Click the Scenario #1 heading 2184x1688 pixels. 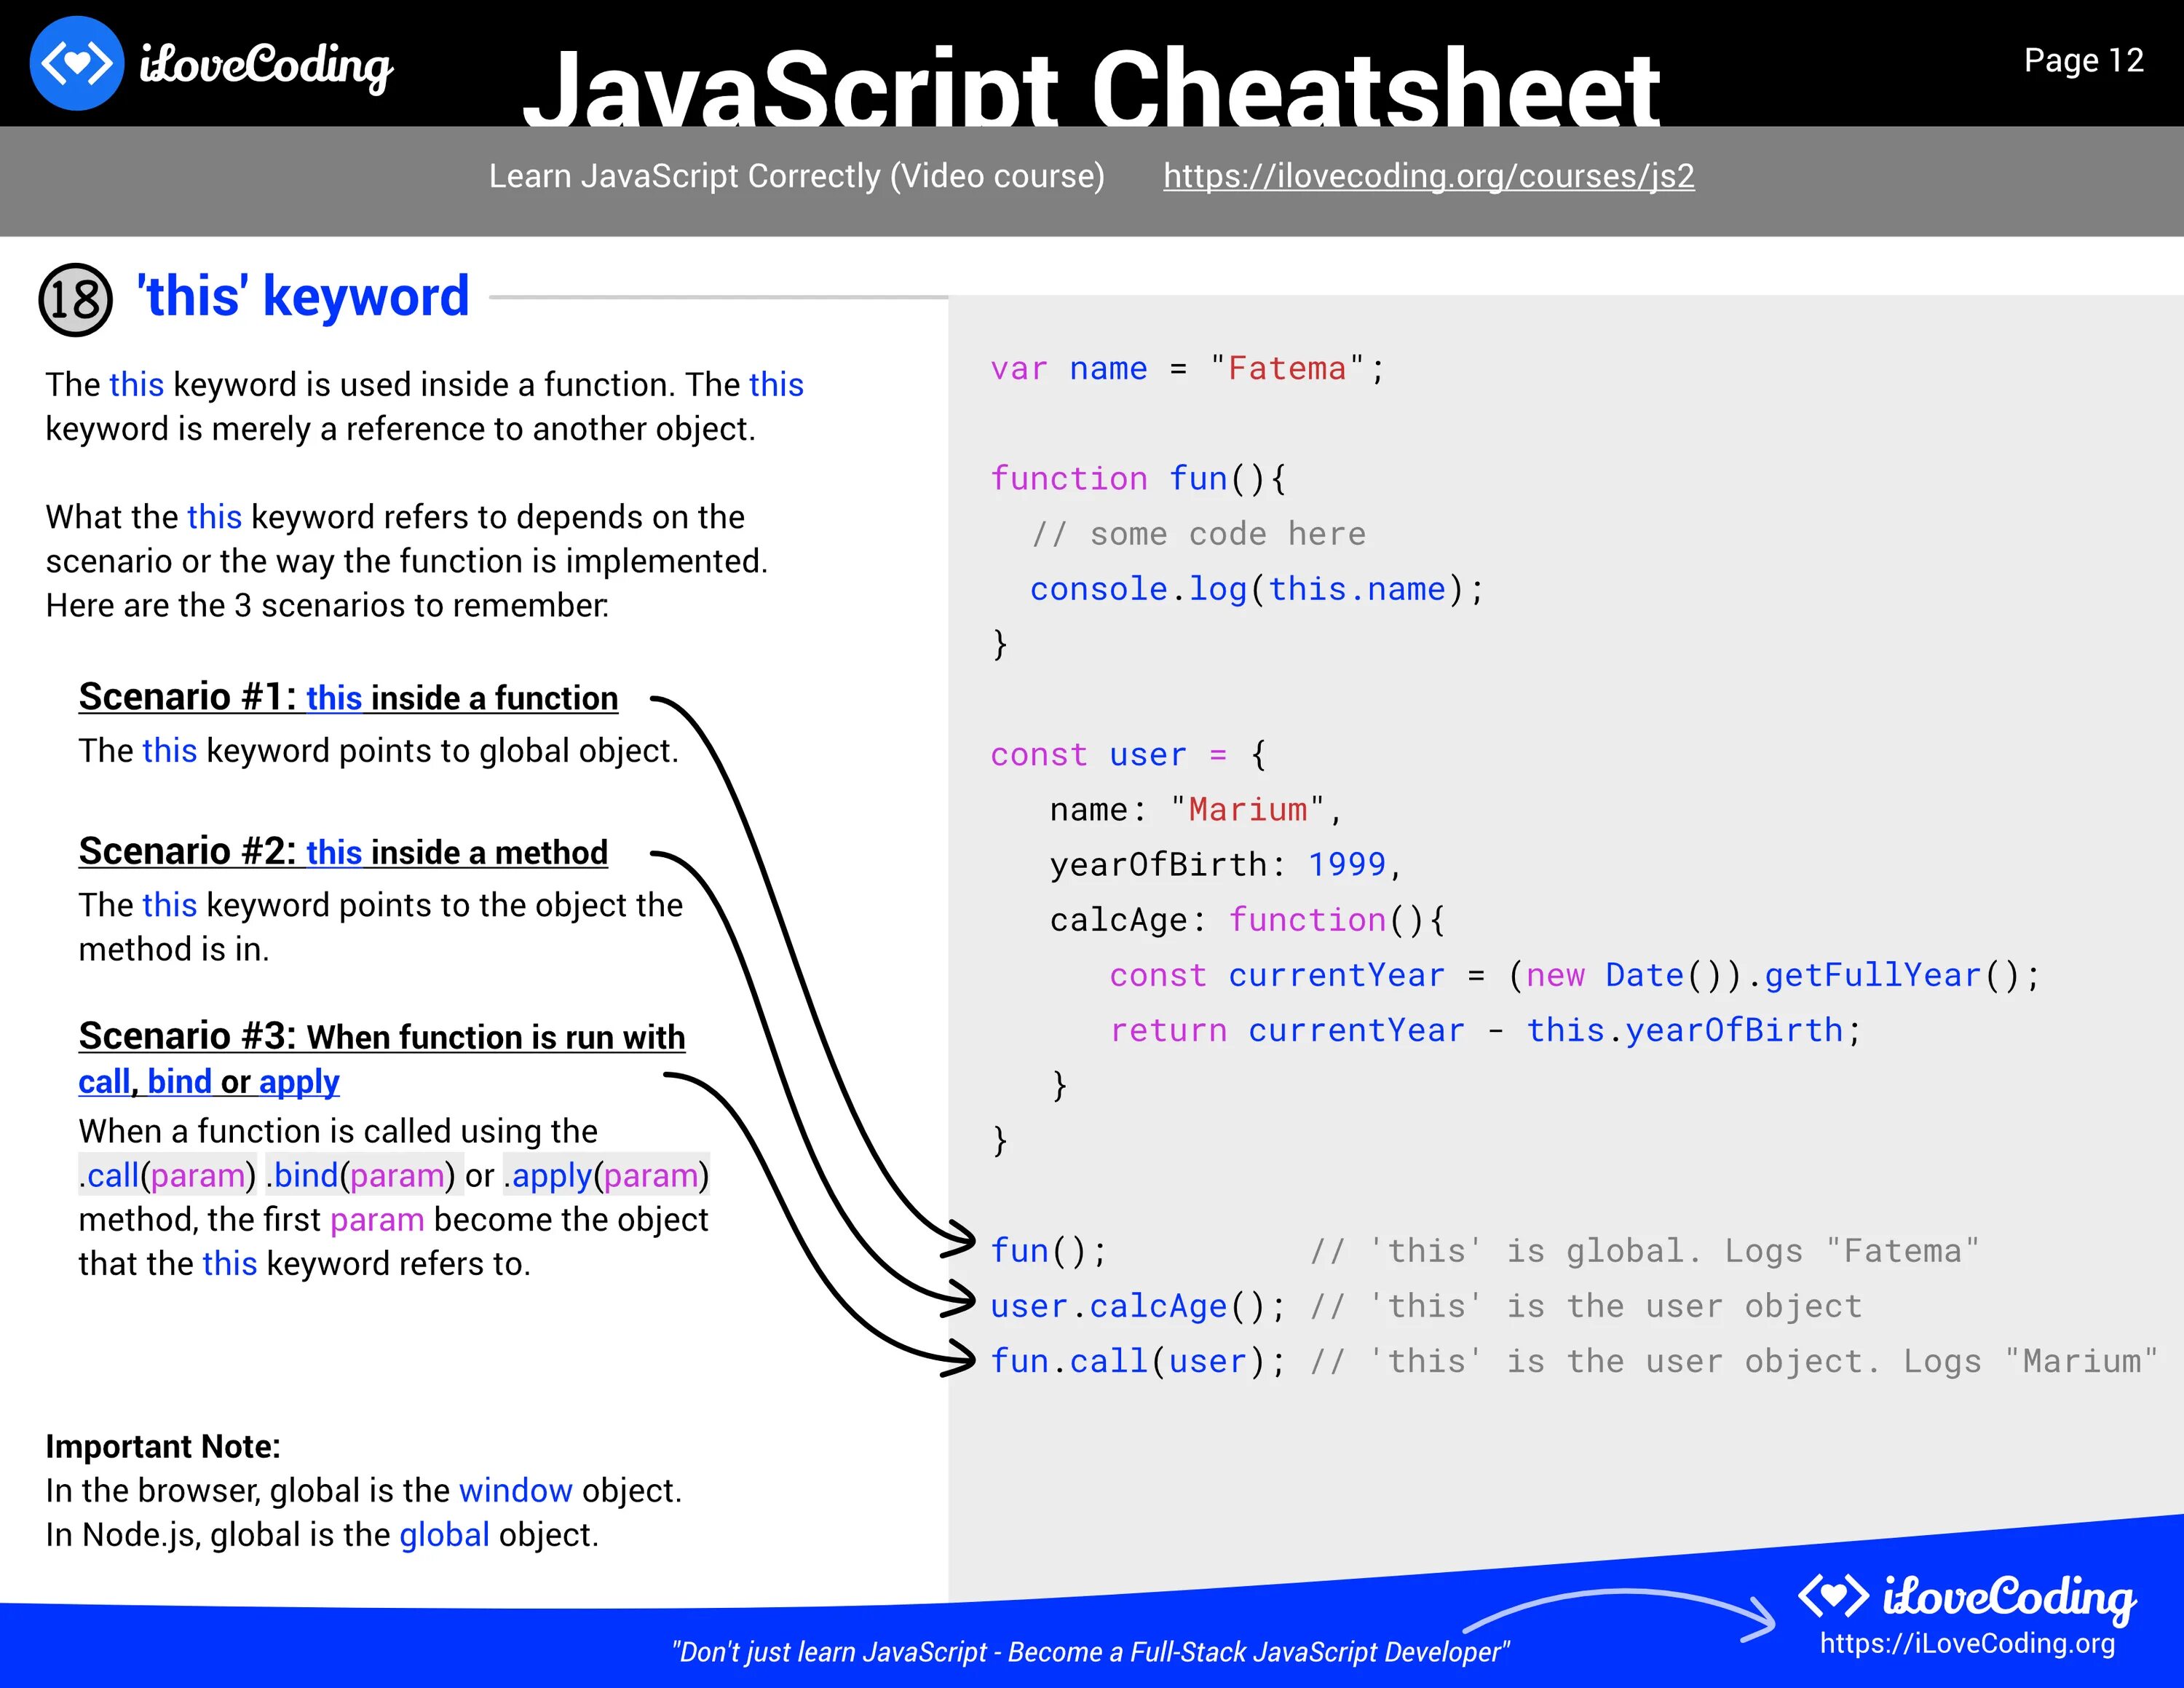(348, 697)
